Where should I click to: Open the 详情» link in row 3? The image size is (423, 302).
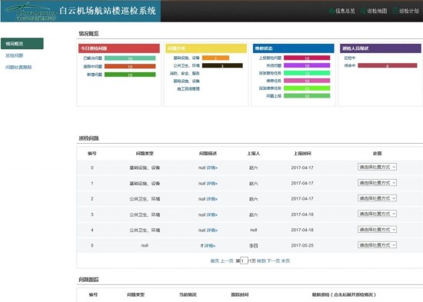point(212,214)
